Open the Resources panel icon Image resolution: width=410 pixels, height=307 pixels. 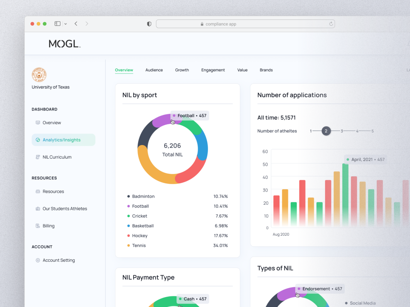pyautogui.click(x=38, y=191)
